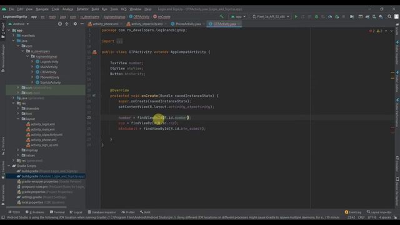Viewport: 400px width, 225px height.
Task: Click the Apply Changes rerun icon
Action: (302, 17)
